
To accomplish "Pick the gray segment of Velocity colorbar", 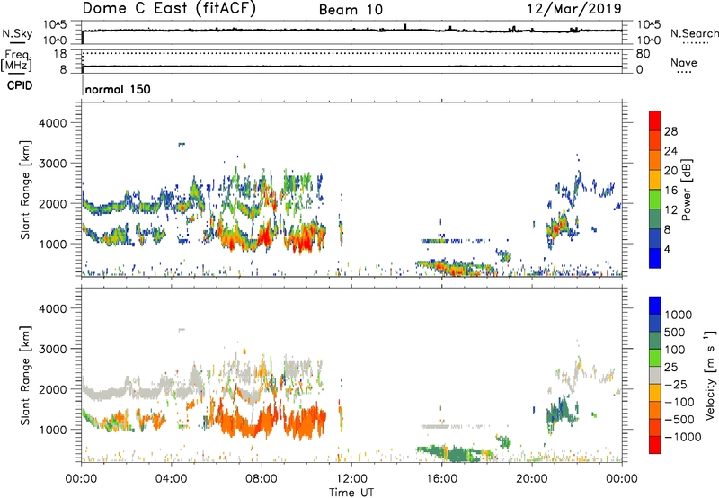I will [x=655, y=375].
